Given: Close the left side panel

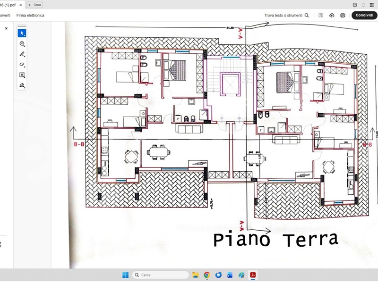Looking at the screenshot, I should point(6,28).
